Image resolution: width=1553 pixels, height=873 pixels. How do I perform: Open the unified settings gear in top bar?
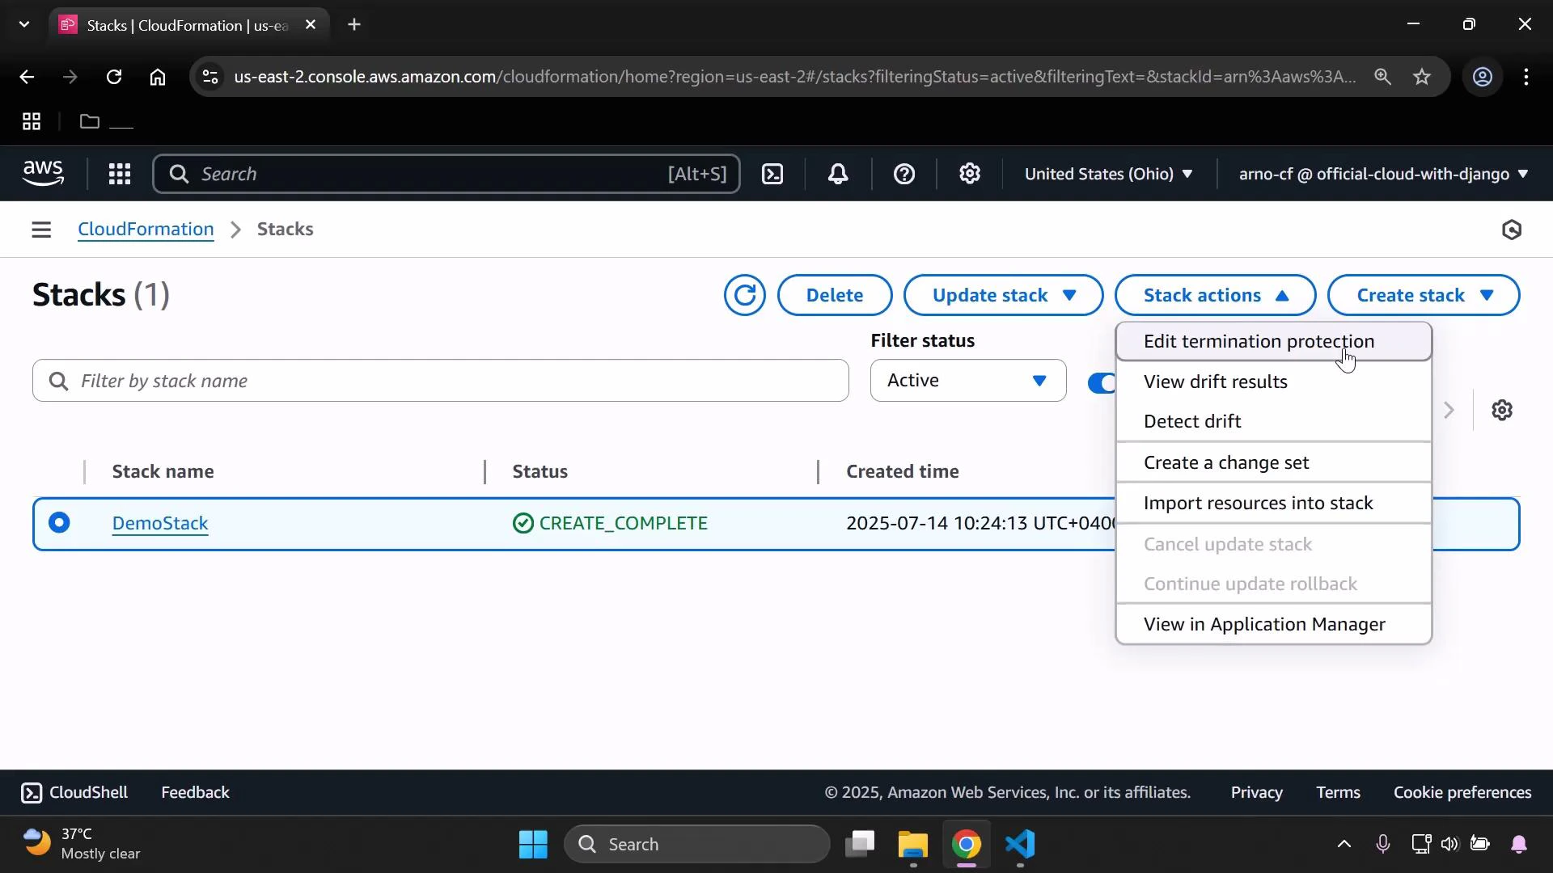[x=970, y=174]
